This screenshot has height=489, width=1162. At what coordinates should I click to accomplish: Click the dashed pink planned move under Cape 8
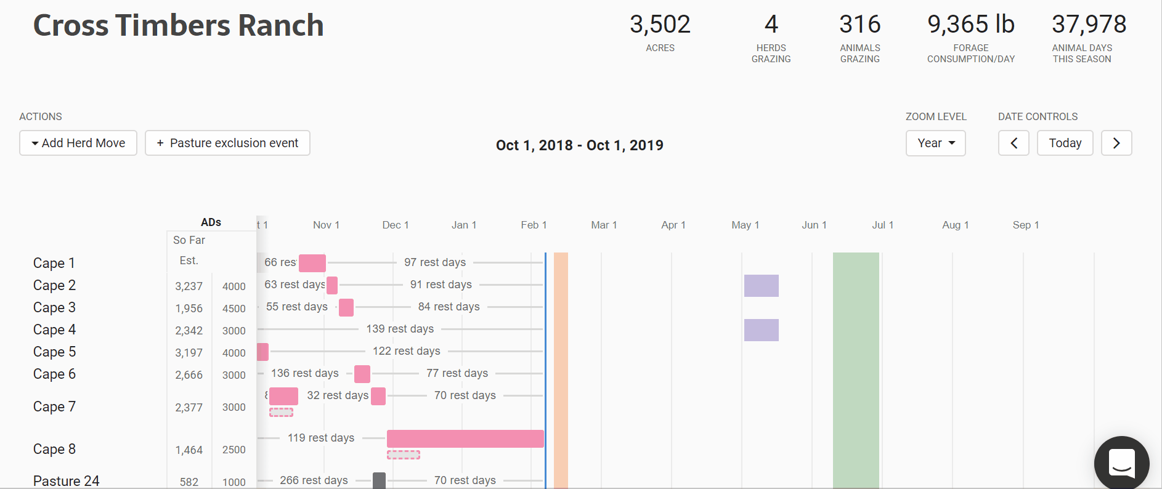pyautogui.click(x=404, y=455)
